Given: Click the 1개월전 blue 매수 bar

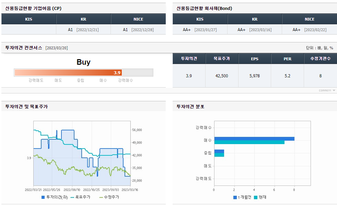Looking at the screenshot, I should click(x=255, y=139).
